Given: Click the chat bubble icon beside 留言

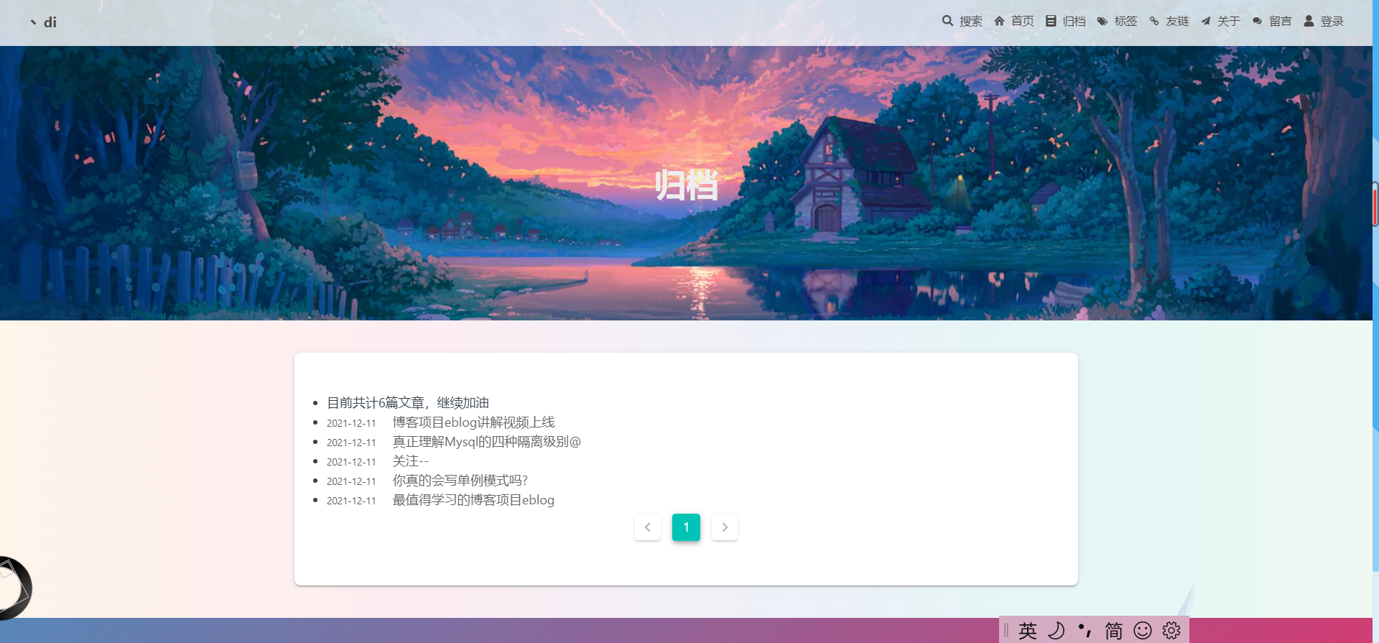Looking at the screenshot, I should pyautogui.click(x=1257, y=22).
